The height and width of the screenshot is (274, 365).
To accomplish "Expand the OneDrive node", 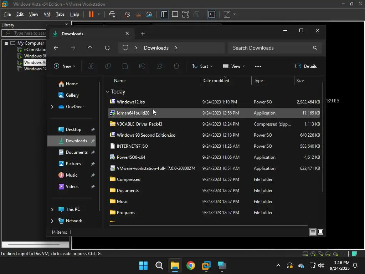I will 52,107.
